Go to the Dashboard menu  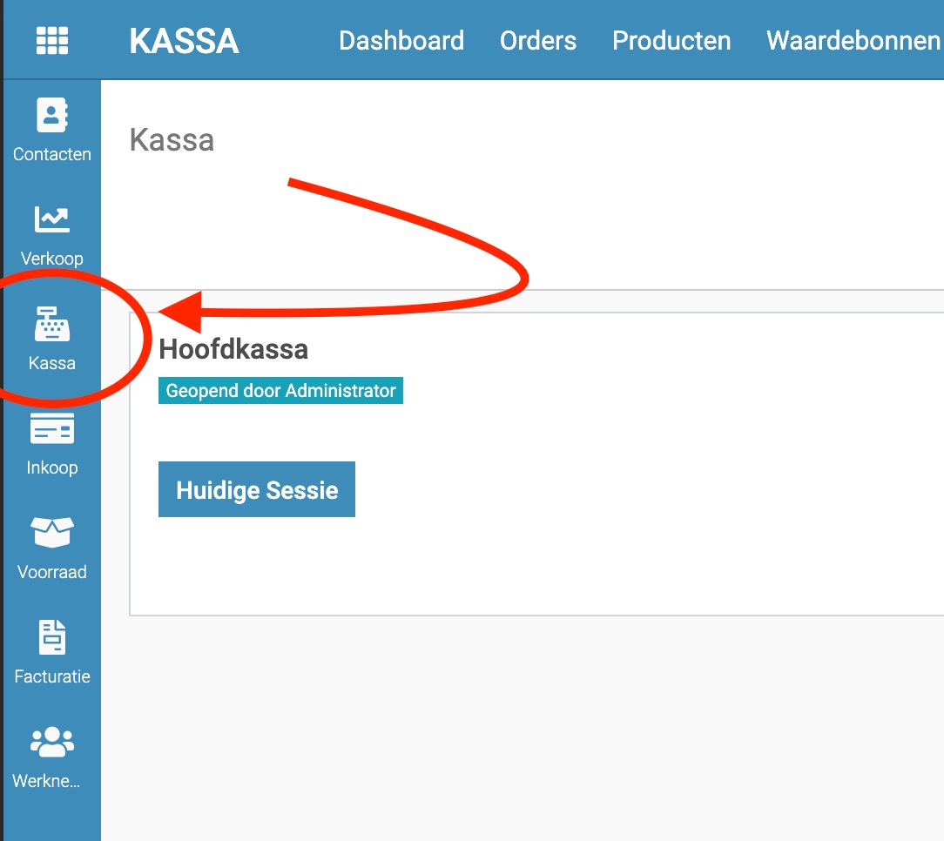point(401,41)
